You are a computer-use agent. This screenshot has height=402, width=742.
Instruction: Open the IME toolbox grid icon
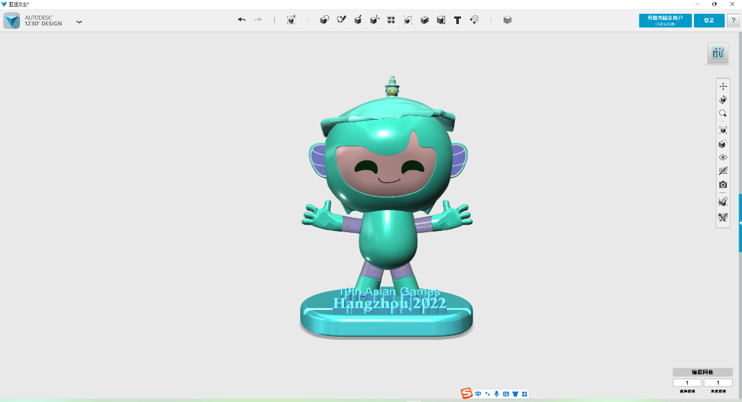[524, 394]
